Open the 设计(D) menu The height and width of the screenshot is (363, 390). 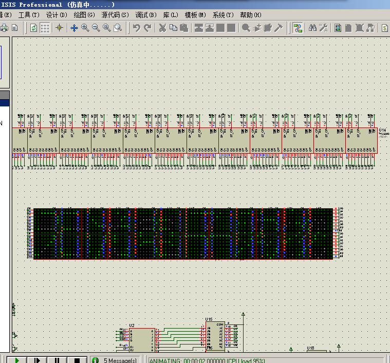point(57,15)
